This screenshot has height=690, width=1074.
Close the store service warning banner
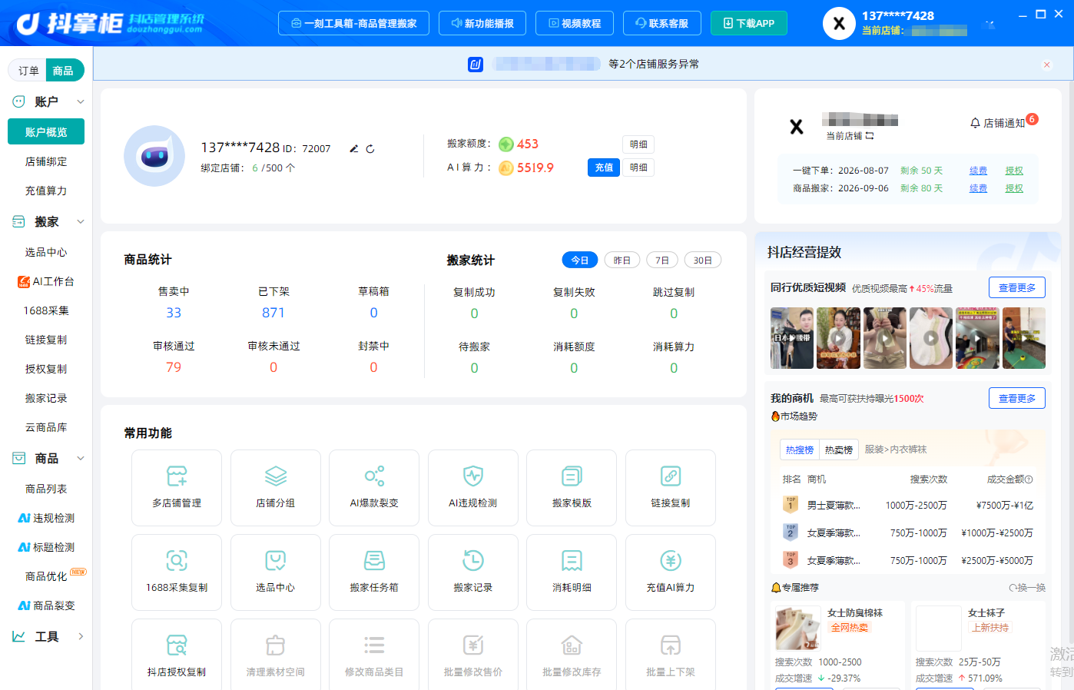pyautogui.click(x=1046, y=65)
